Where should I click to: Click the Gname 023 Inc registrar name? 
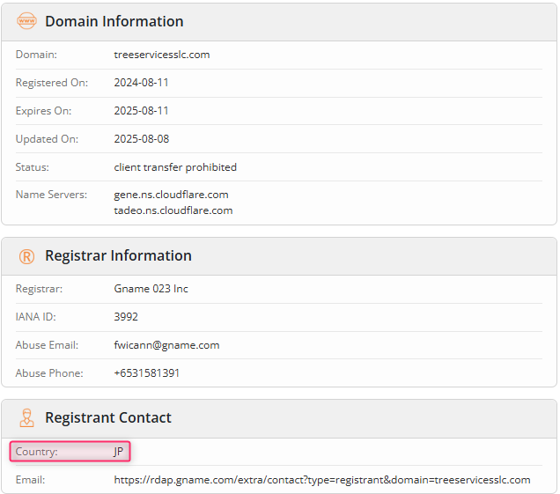(151, 289)
